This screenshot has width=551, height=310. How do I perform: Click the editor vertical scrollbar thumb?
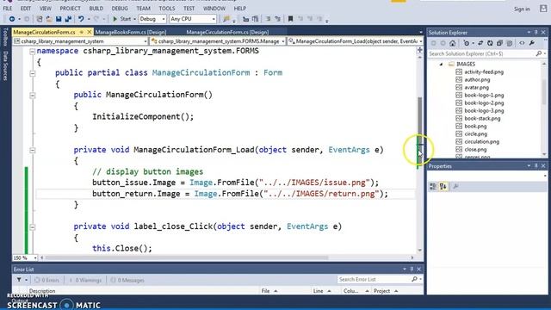[420, 132]
